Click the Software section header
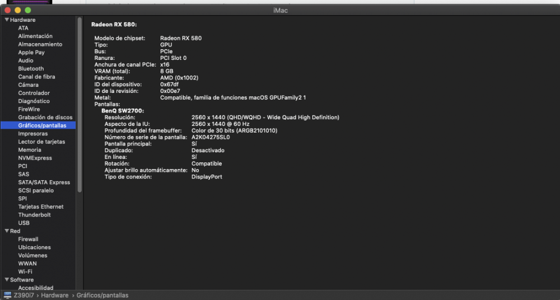 click(x=22, y=280)
